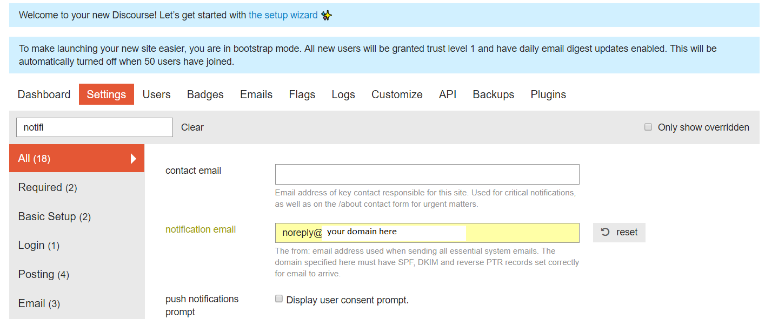Open Posting settings category
Image resolution: width=765 pixels, height=319 pixels.
[x=77, y=274]
